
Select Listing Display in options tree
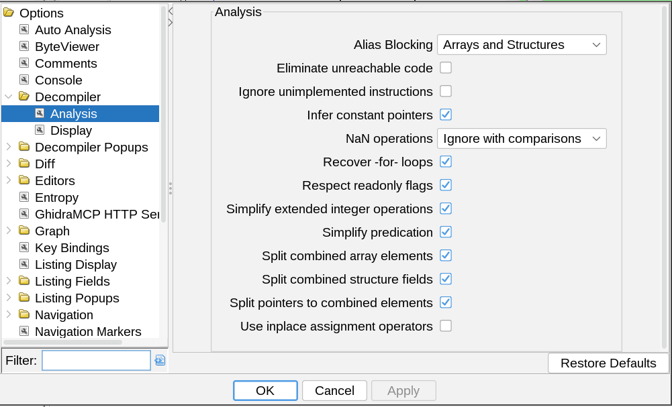76,264
